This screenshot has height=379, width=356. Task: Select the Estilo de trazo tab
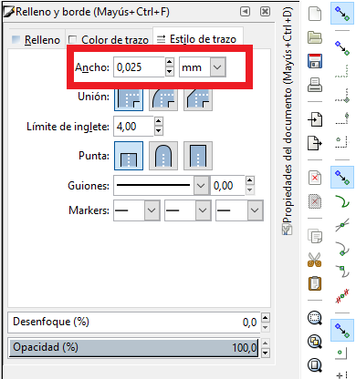197,39
